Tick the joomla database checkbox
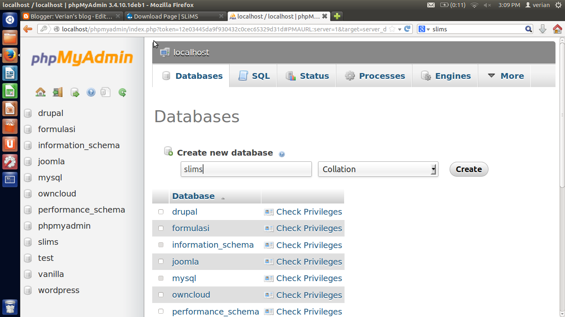 coord(161,261)
